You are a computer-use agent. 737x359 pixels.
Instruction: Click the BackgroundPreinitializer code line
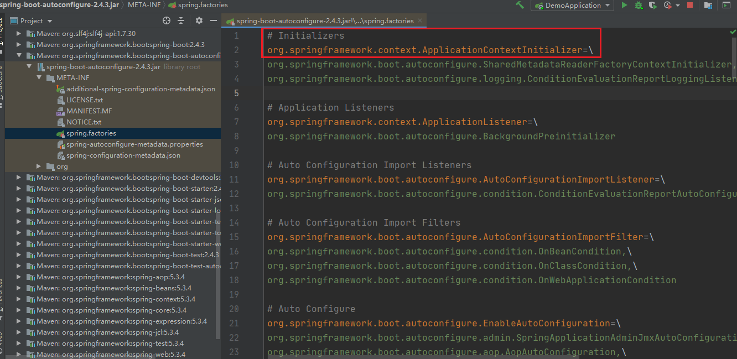tap(441, 136)
